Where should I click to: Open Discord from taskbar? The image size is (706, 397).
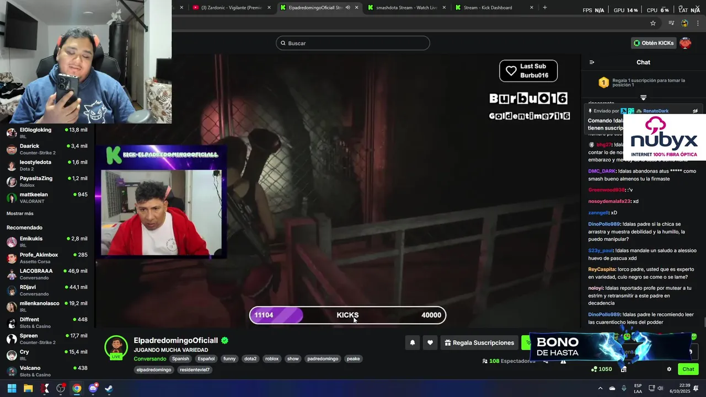(93, 388)
